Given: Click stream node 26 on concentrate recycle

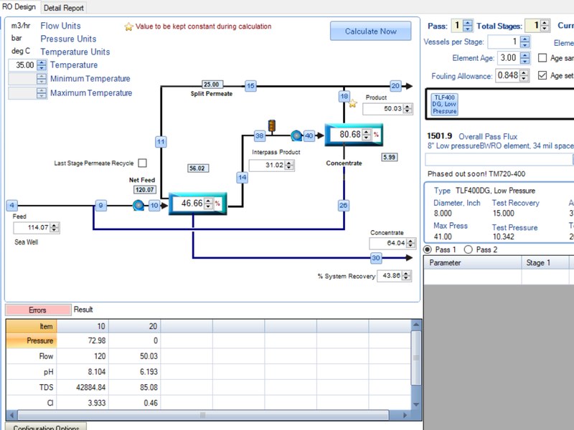Looking at the screenshot, I should pyautogui.click(x=344, y=206).
